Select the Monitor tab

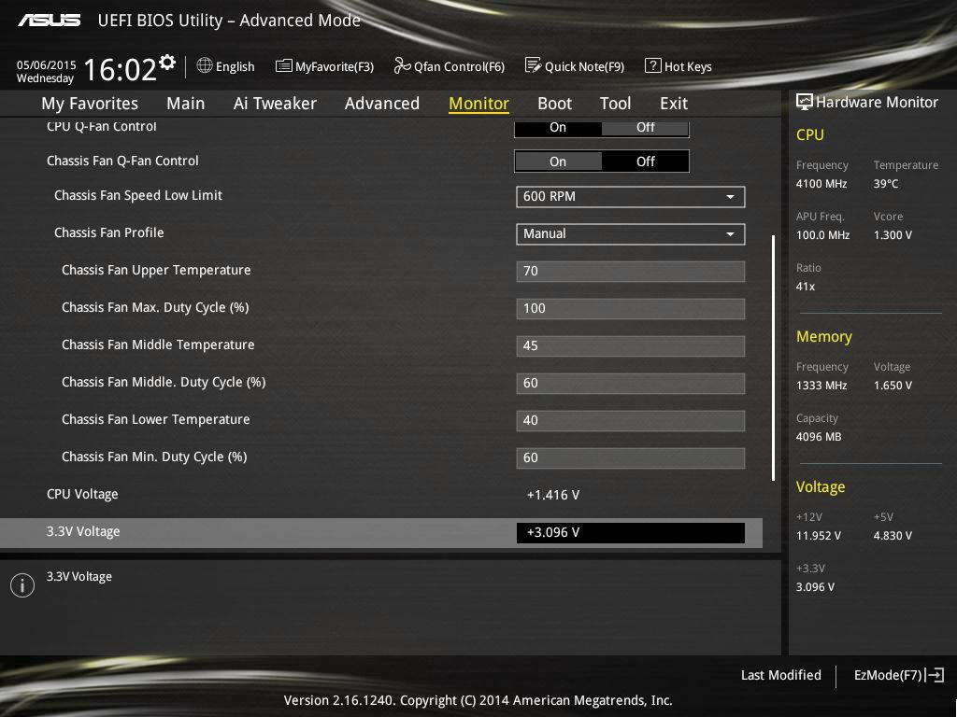[x=478, y=104]
